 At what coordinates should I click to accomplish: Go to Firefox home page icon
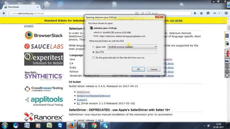[x=201, y=13]
